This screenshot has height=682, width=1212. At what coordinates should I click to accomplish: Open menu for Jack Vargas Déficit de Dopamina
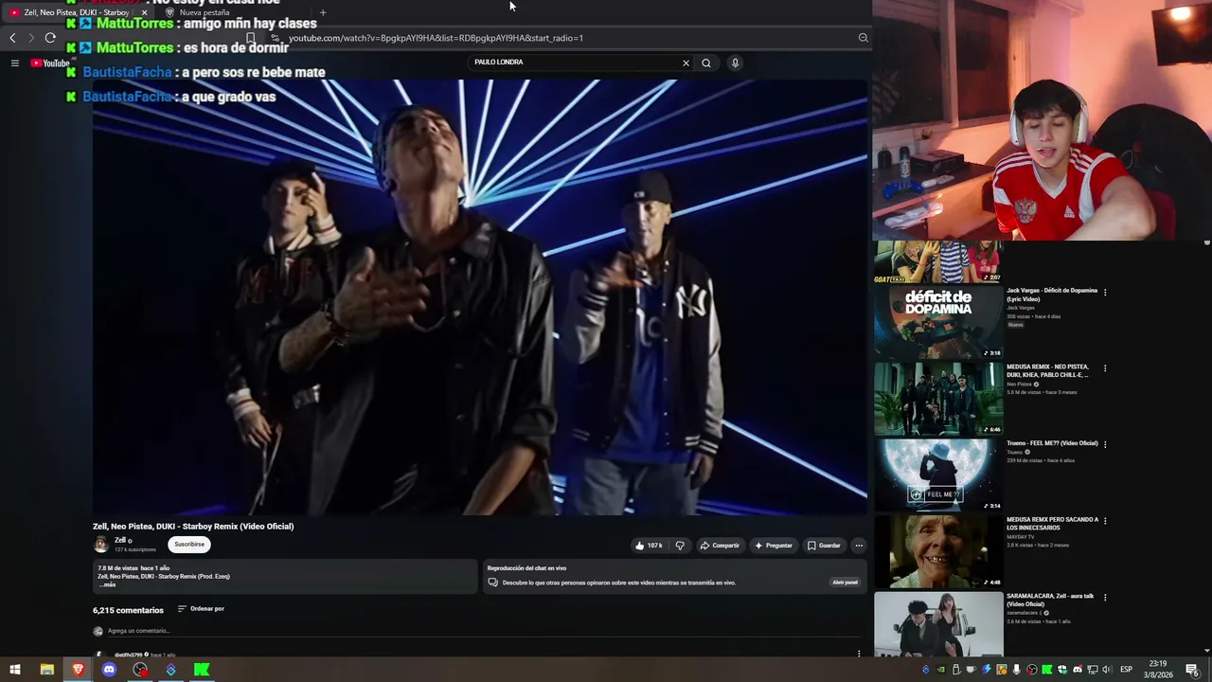point(1105,292)
